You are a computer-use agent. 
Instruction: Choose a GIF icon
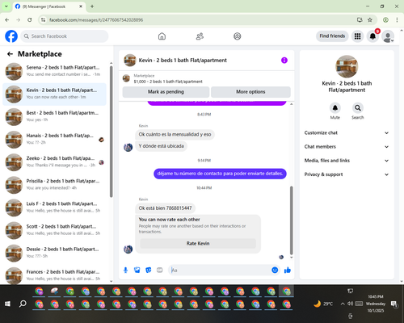tap(160, 270)
